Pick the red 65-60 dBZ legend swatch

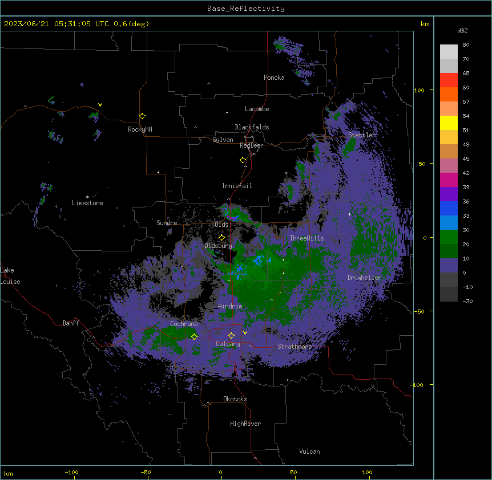[x=449, y=80]
